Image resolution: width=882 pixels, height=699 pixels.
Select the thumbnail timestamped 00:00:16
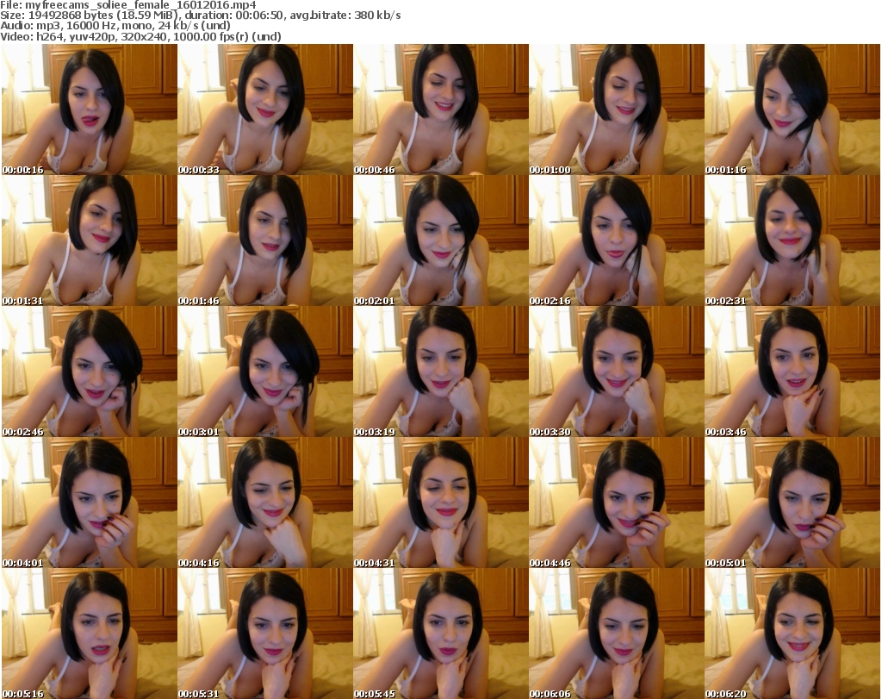click(90, 109)
